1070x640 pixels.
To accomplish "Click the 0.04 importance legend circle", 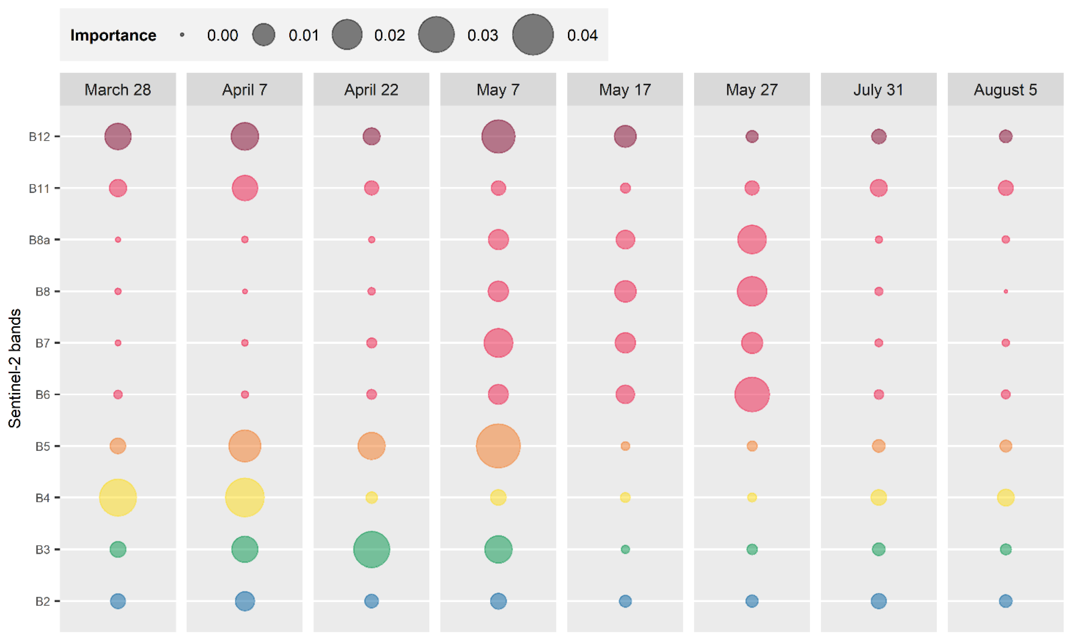I will coord(533,34).
